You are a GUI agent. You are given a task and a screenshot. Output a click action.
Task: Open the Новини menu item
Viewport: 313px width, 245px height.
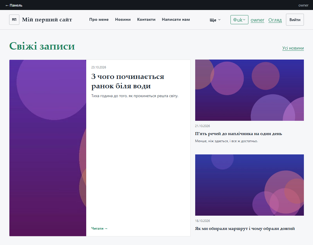click(123, 20)
